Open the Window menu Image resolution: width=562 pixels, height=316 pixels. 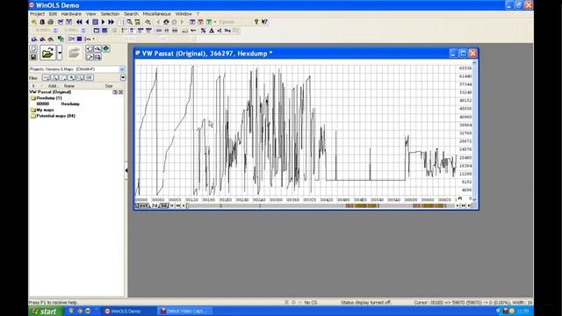(184, 14)
